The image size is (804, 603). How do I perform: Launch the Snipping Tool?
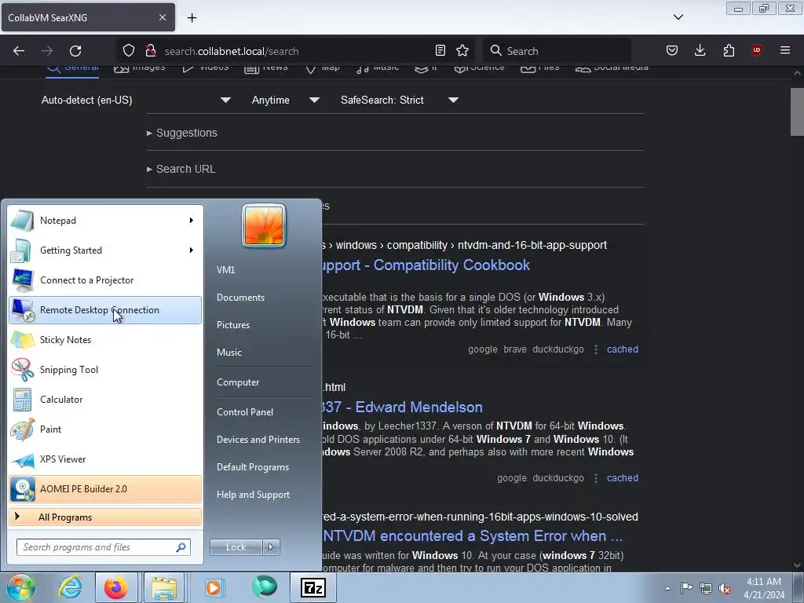[x=105, y=370]
